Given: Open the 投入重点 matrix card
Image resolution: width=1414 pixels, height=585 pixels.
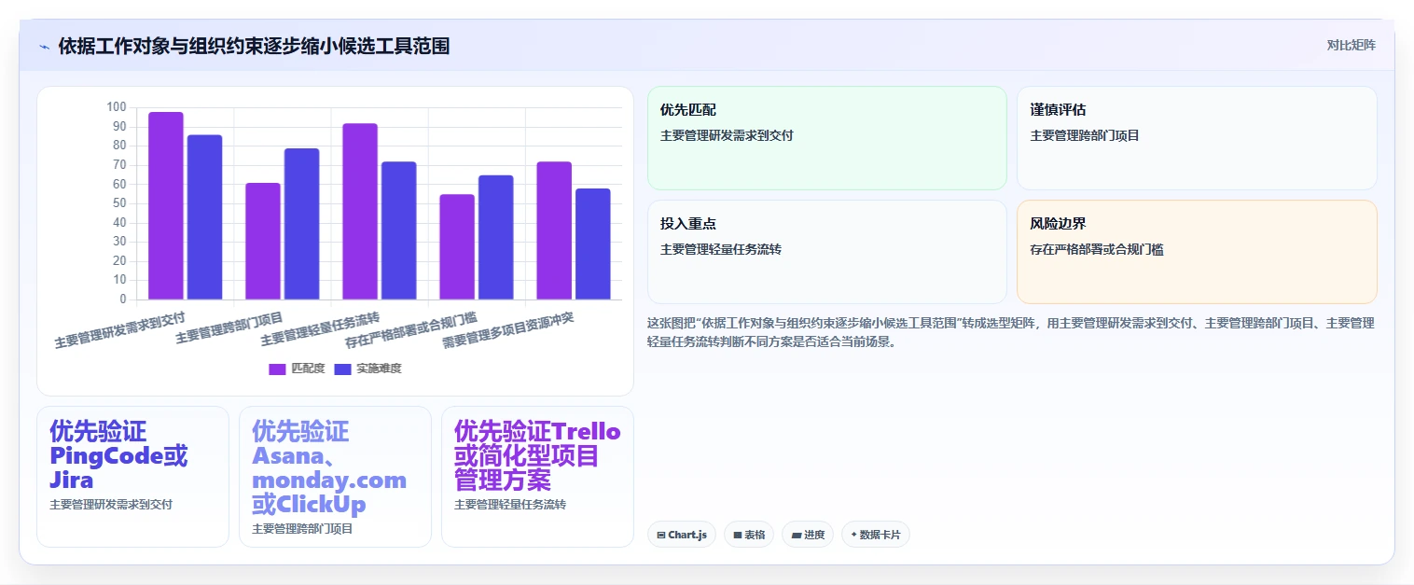Looking at the screenshot, I should [x=827, y=252].
